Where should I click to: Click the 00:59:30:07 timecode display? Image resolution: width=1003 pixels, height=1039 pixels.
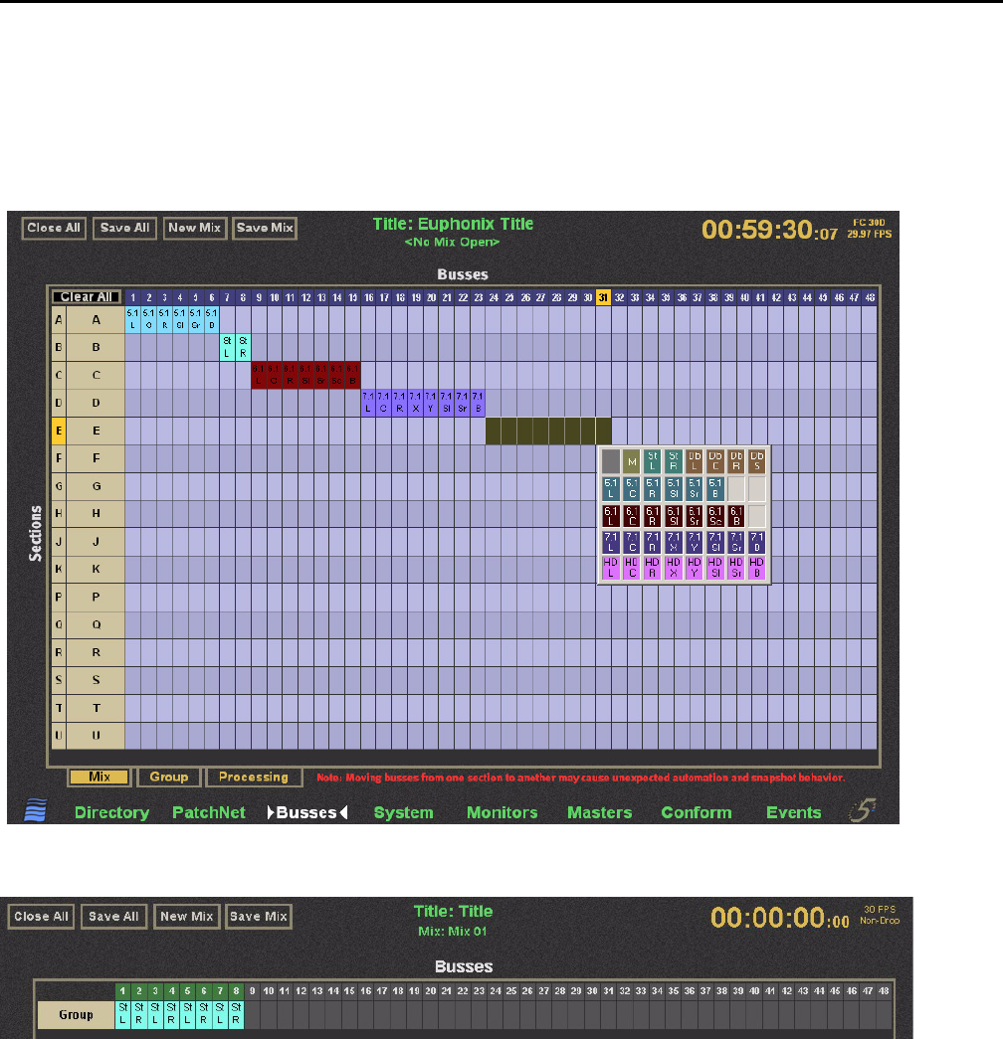[x=769, y=230]
